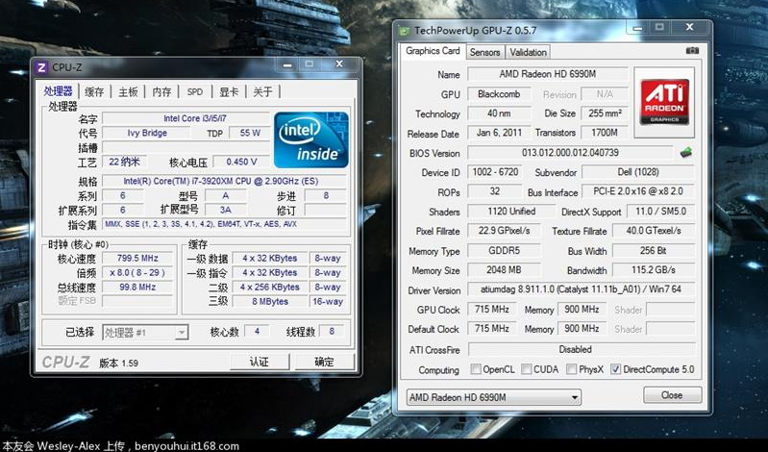Open the 内存 tab in CPU-Z
Image resolution: width=768 pixels, height=452 pixels.
(x=161, y=91)
